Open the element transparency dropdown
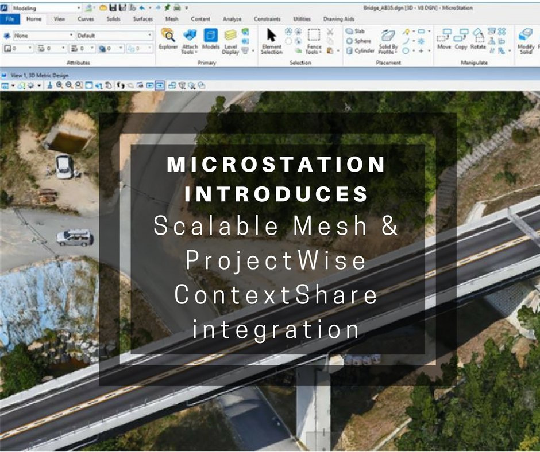Viewport: 540px width, 452px height. pos(111,49)
